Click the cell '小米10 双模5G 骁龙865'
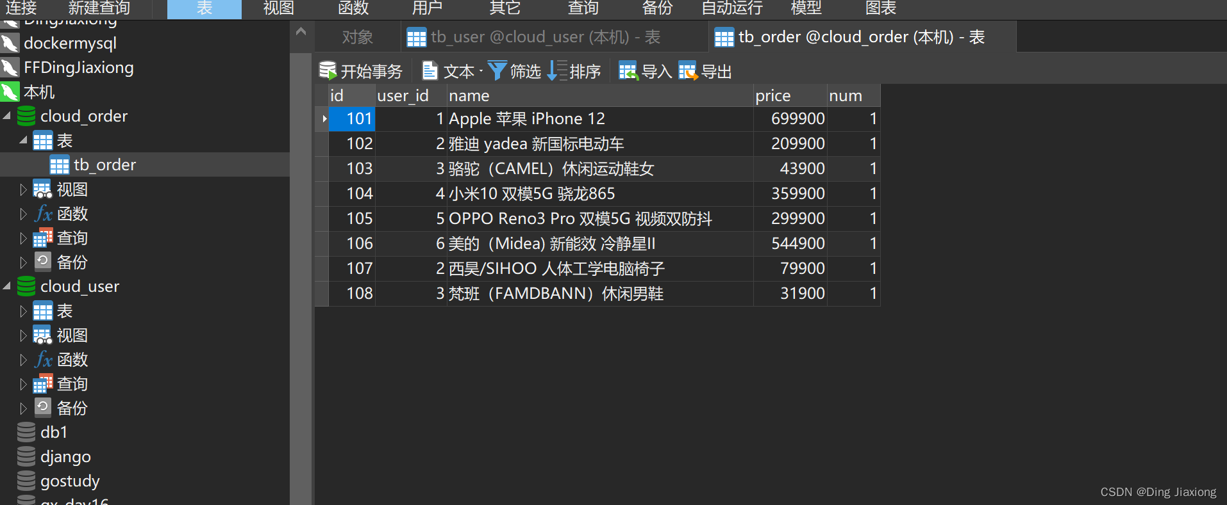Viewport: 1227px width, 505px height. 600,194
